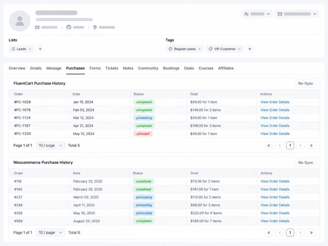Select page 1 in Woocommerce pagination
This screenshot has height=246, width=328.
pos(290,233)
